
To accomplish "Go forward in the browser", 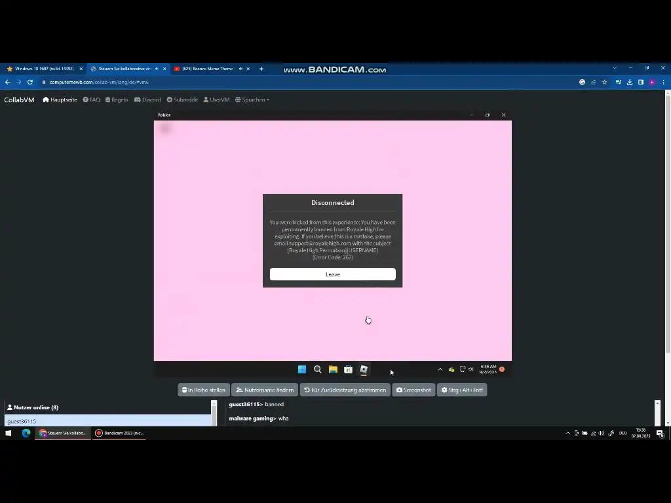I will pos(19,82).
